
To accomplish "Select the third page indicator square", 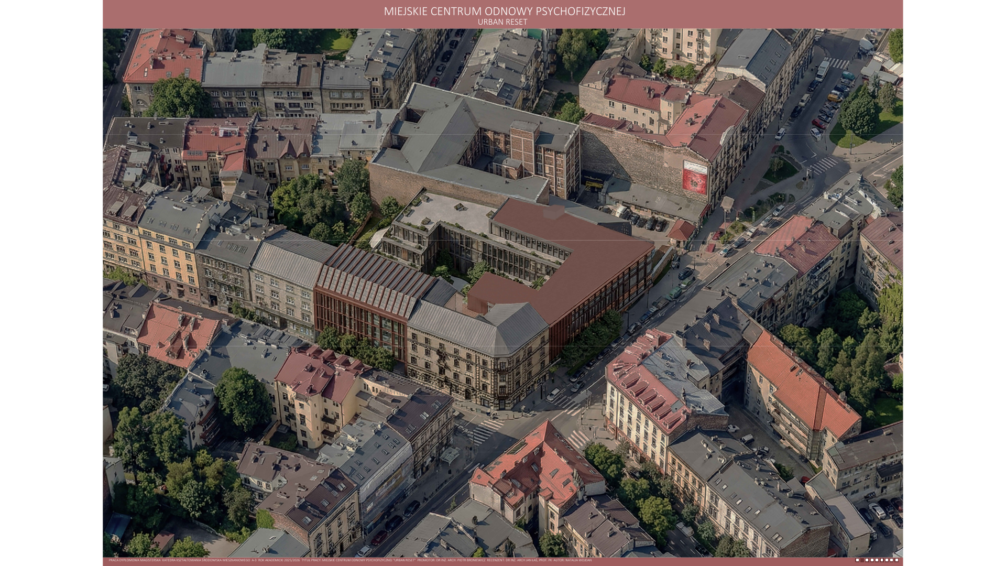I will [x=867, y=560].
